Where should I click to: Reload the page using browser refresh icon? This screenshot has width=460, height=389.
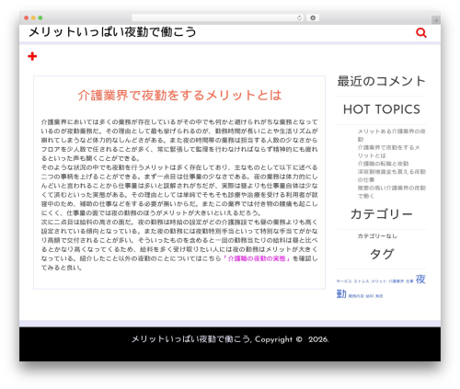click(299, 17)
